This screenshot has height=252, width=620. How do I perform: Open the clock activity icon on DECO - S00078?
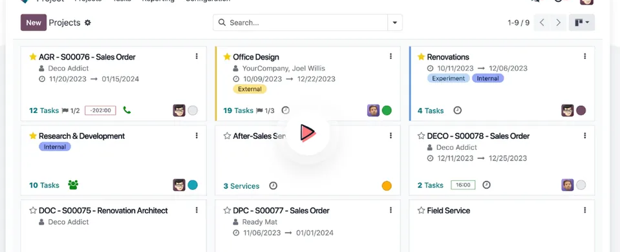487,185
